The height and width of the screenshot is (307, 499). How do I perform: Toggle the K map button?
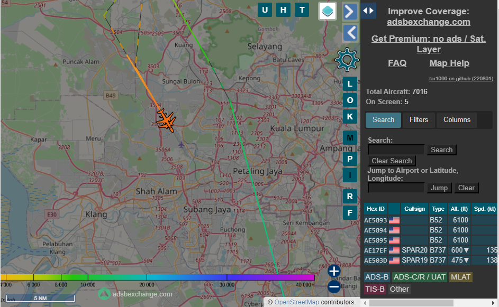click(x=350, y=117)
